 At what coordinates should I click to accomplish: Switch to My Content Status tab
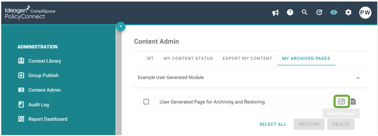pyautogui.click(x=188, y=58)
